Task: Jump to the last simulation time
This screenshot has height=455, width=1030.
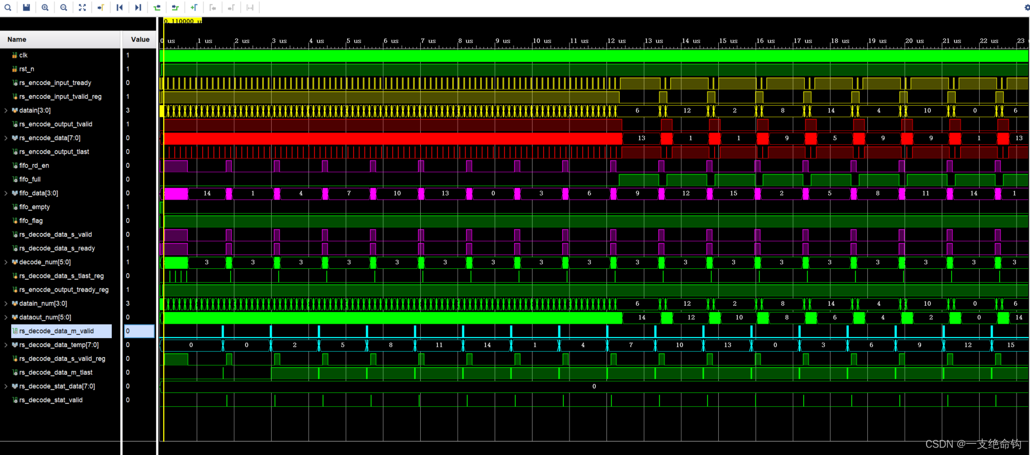Action: pyautogui.click(x=138, y=7)
